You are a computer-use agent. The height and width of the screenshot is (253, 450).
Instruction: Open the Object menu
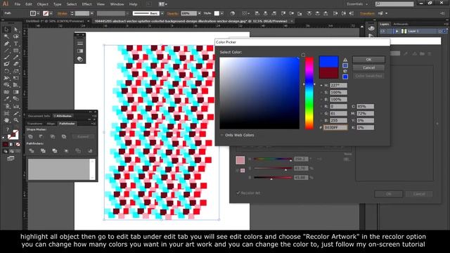point(42,4)
